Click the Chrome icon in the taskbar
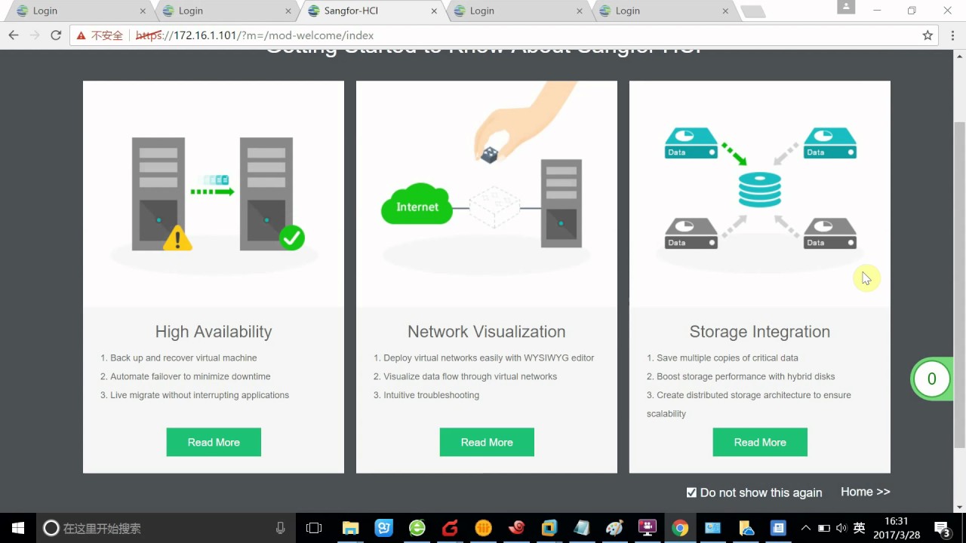The height and width of the screenshot is (543, 966). click(x=680, y=528)
